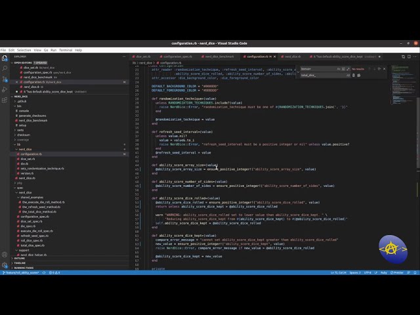Collapse the bin folder
This screenshot has width=420, height=315.
[19, 106]
